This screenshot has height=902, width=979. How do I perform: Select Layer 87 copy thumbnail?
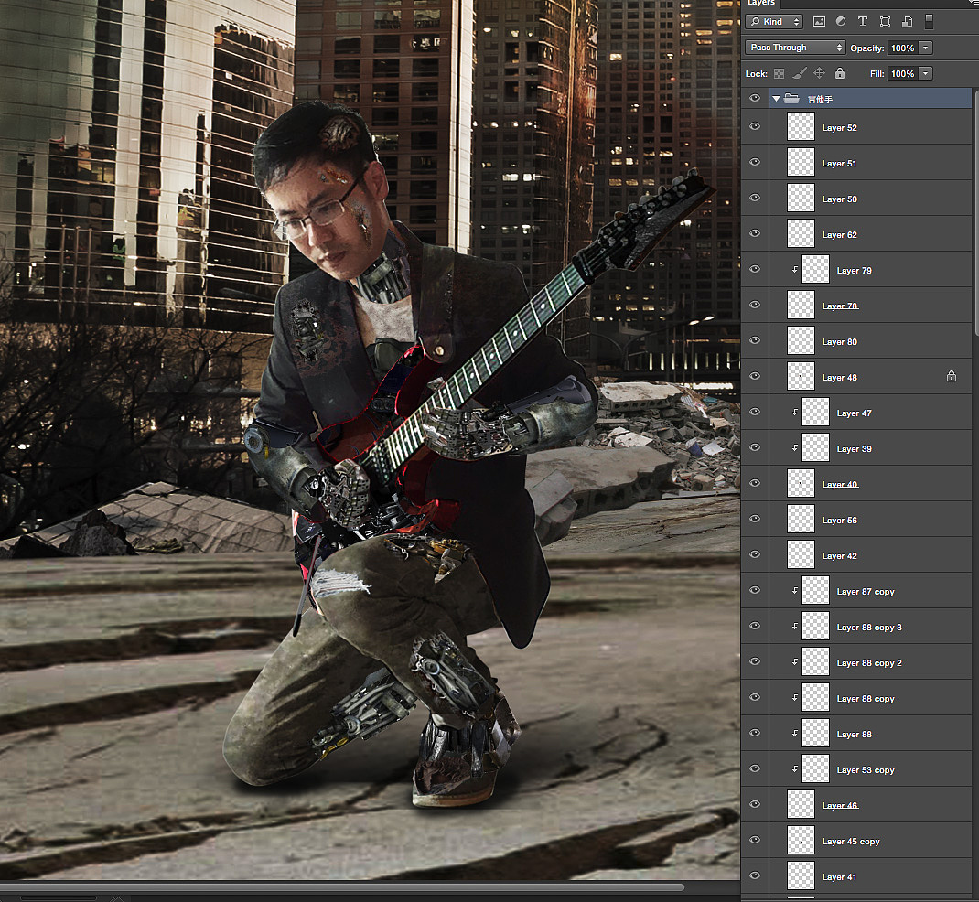pos(815,591)
